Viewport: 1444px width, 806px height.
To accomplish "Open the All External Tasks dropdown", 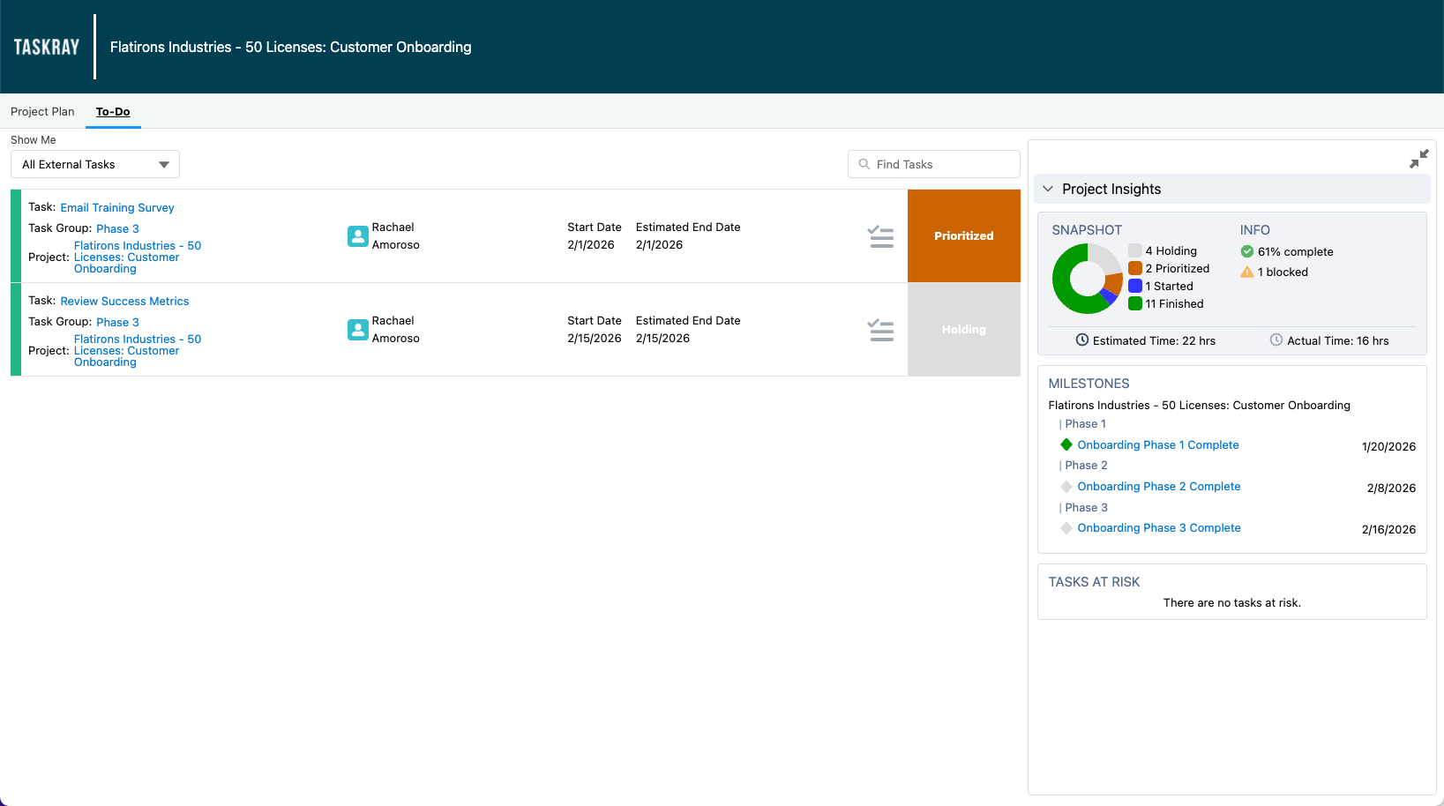I will pyautogui.click(x=95, y=164).
